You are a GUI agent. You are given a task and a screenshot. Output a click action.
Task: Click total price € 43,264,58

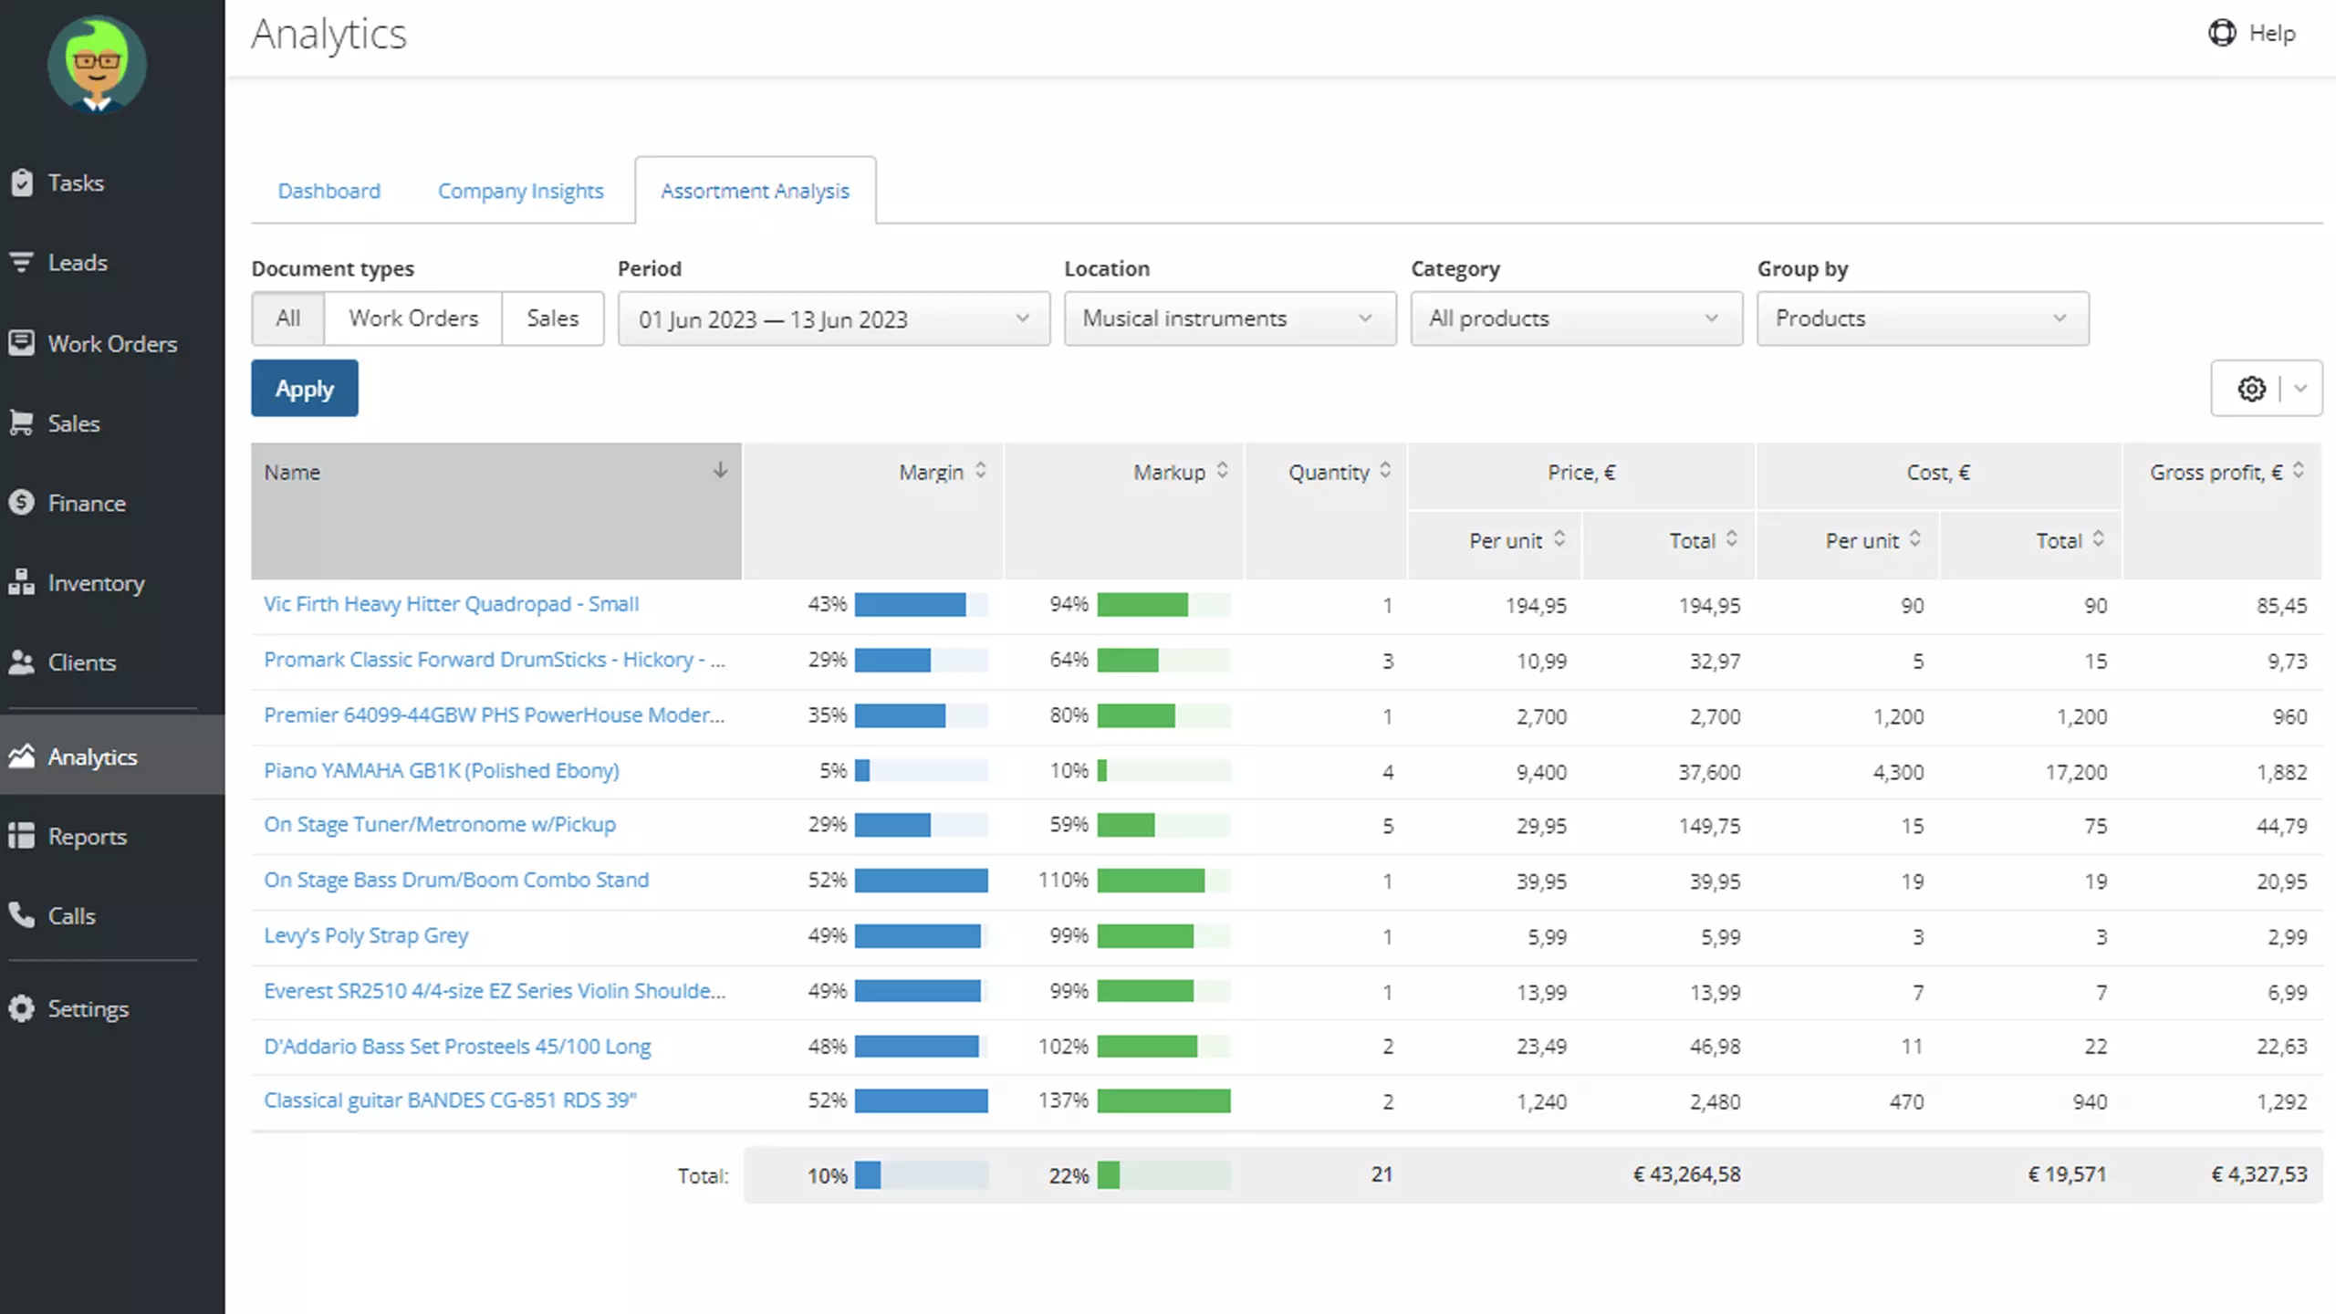(x=1686, y=1174)
